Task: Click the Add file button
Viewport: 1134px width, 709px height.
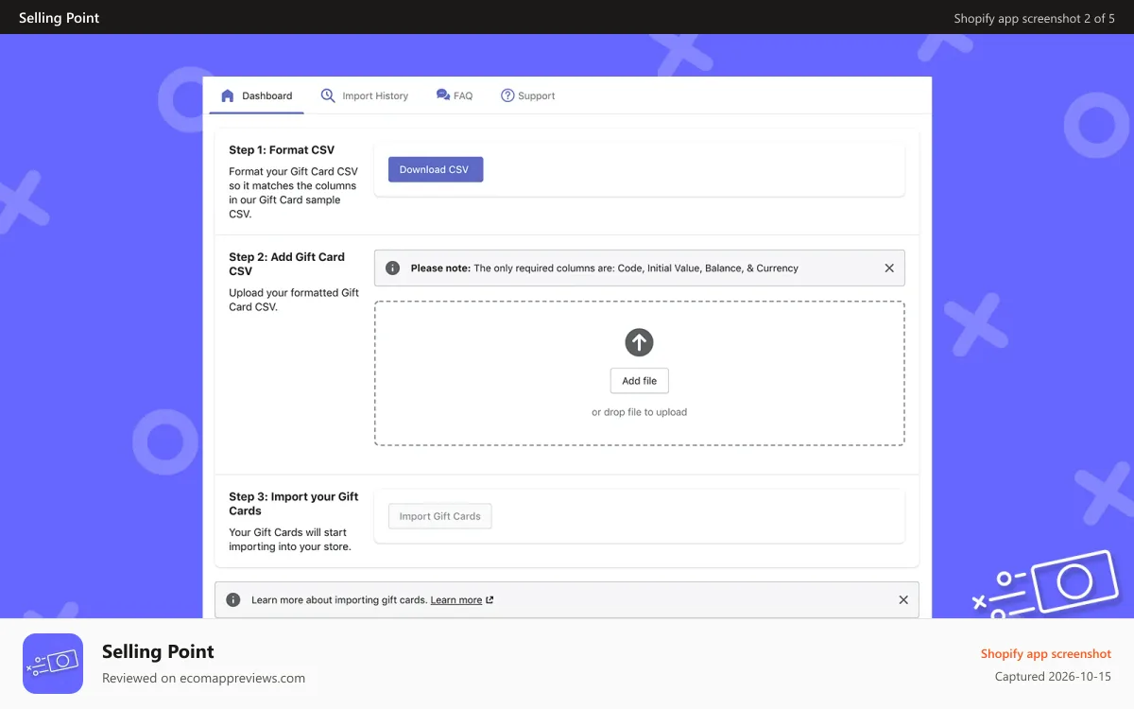Action: 640,381
